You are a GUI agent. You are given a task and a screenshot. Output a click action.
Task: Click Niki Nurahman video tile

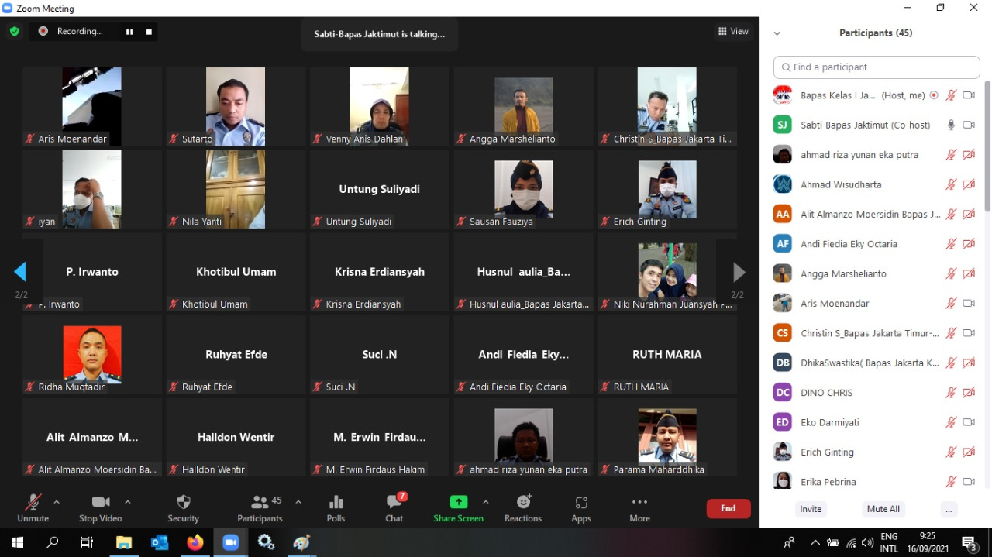(x=666, y=272)
